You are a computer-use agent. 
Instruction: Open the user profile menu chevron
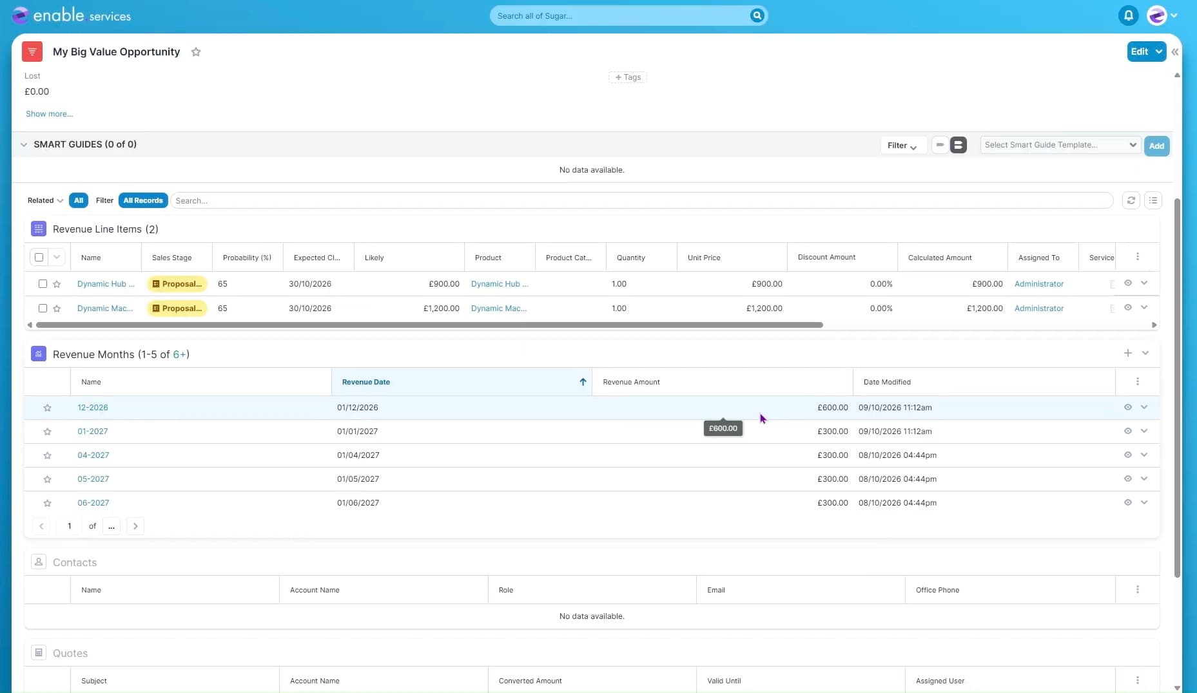pos(1174,15)
